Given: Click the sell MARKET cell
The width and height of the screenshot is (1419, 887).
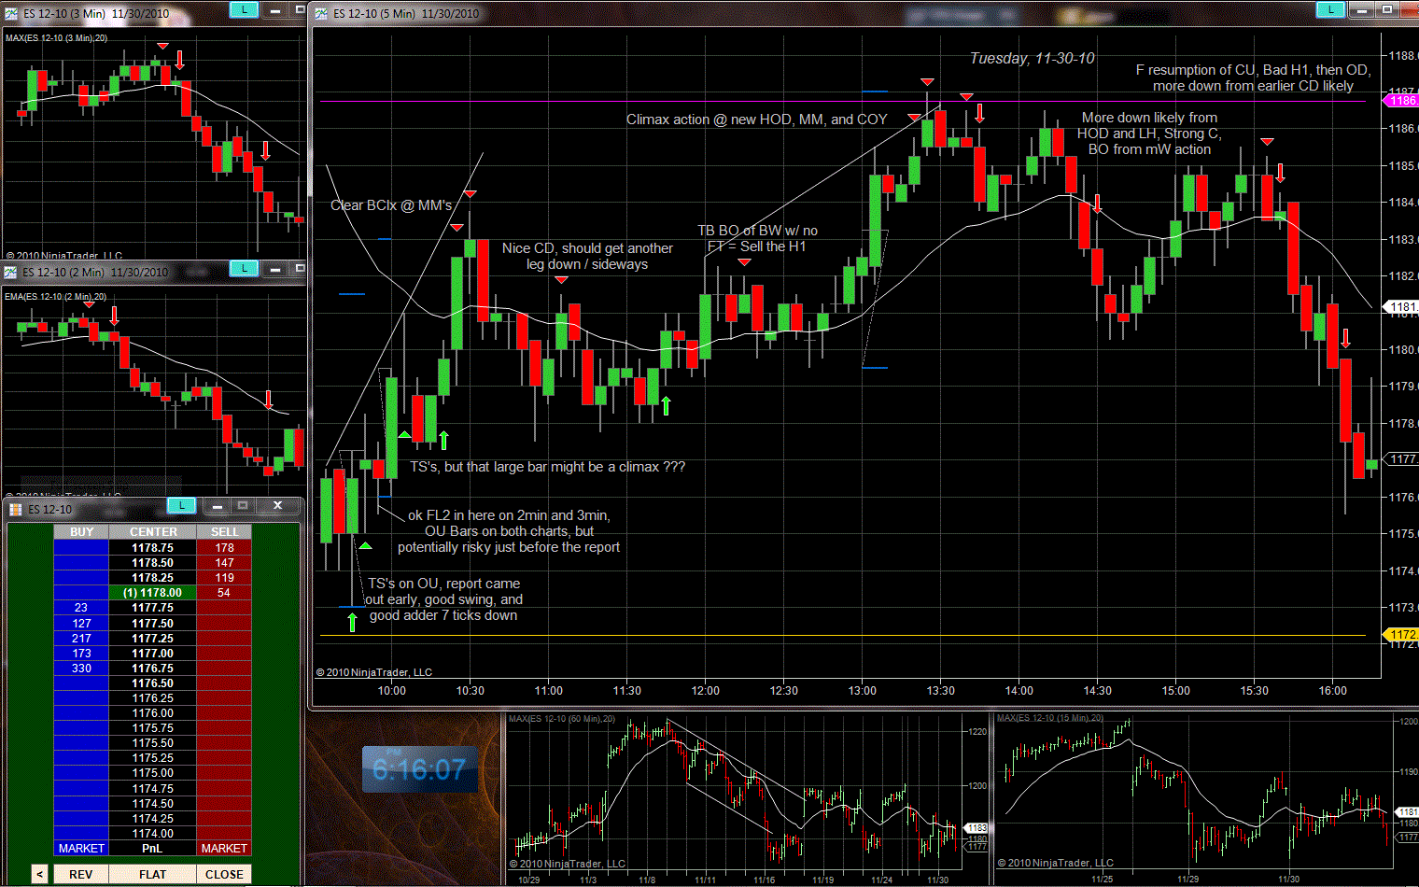Looking at the screenshot, I should coord(224,848).
